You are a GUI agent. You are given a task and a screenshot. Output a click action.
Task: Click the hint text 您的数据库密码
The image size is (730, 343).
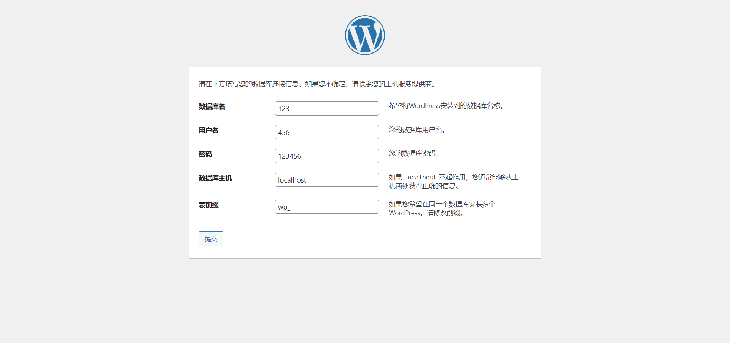pyautogui.click(x=414, y=153)
